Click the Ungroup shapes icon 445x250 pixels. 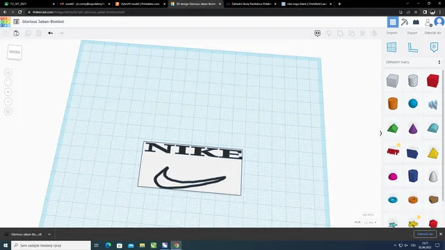pyautogui.click(x=351, y=33)
